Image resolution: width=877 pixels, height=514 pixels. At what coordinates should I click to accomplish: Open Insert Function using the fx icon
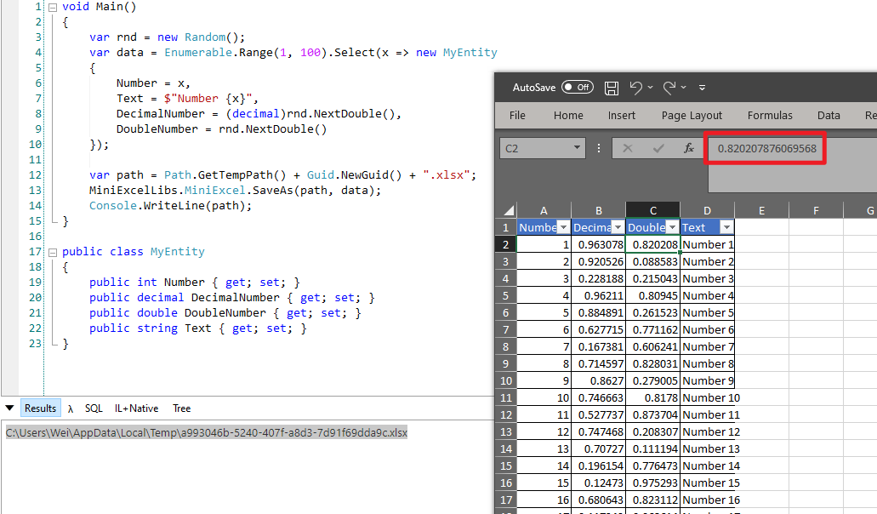(x=689, y=148)
